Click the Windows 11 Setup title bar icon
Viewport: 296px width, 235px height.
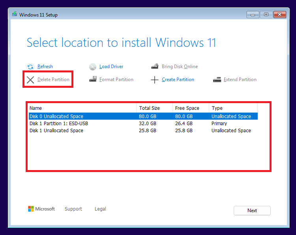pos(15,14)
